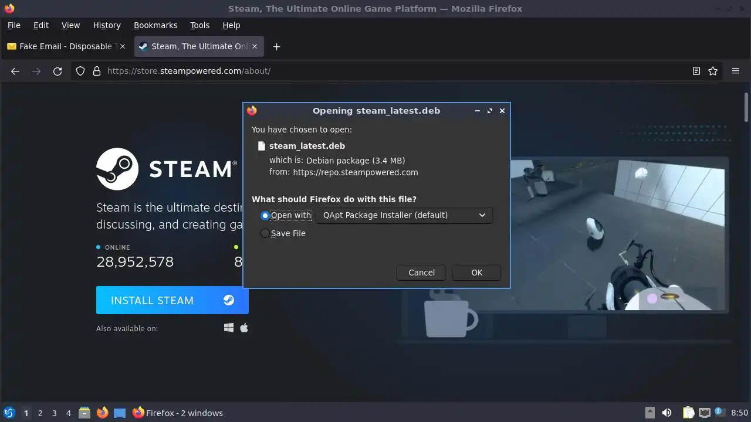Click the show desktop panel icon

[x=120, y=413]
